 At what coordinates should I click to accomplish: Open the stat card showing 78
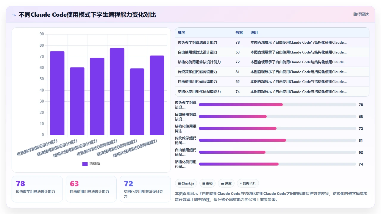[37, 189]
